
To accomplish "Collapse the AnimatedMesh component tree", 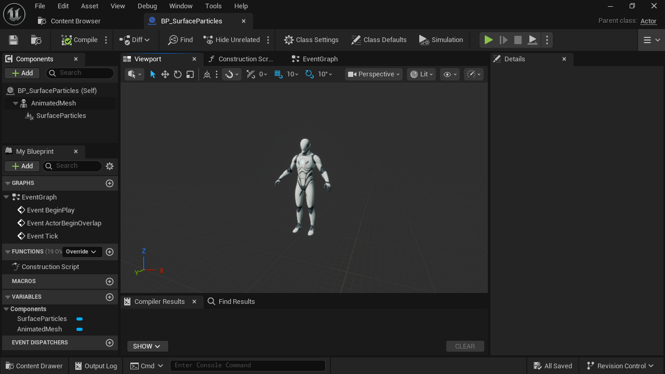I will (x=16, y=103).
